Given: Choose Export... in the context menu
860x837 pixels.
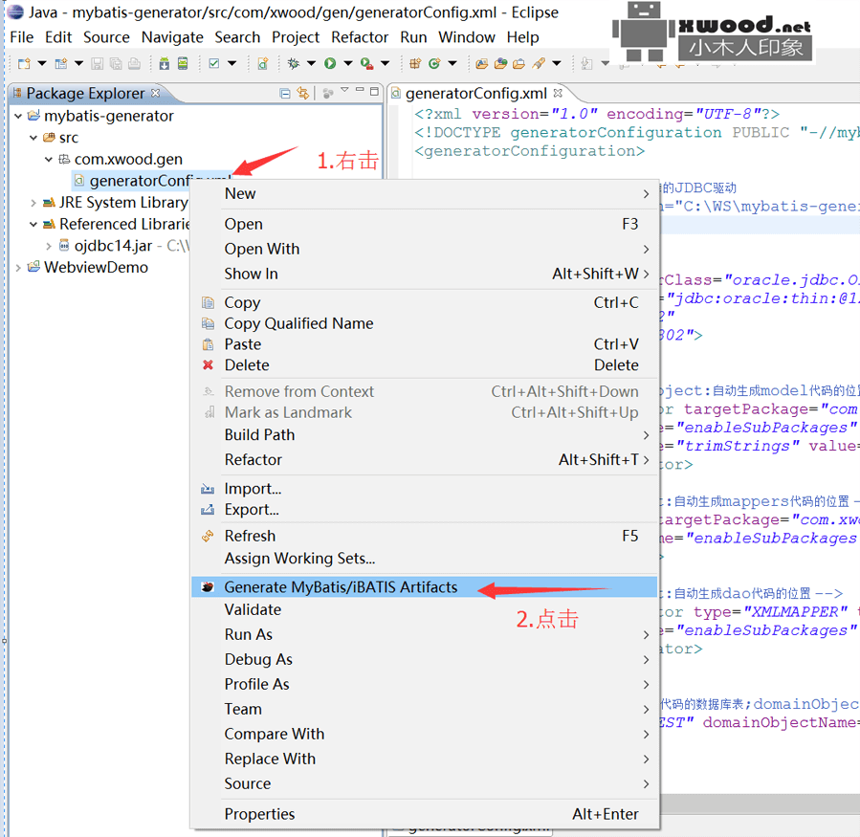Looking at the screenshot, I should coord(424,510).
